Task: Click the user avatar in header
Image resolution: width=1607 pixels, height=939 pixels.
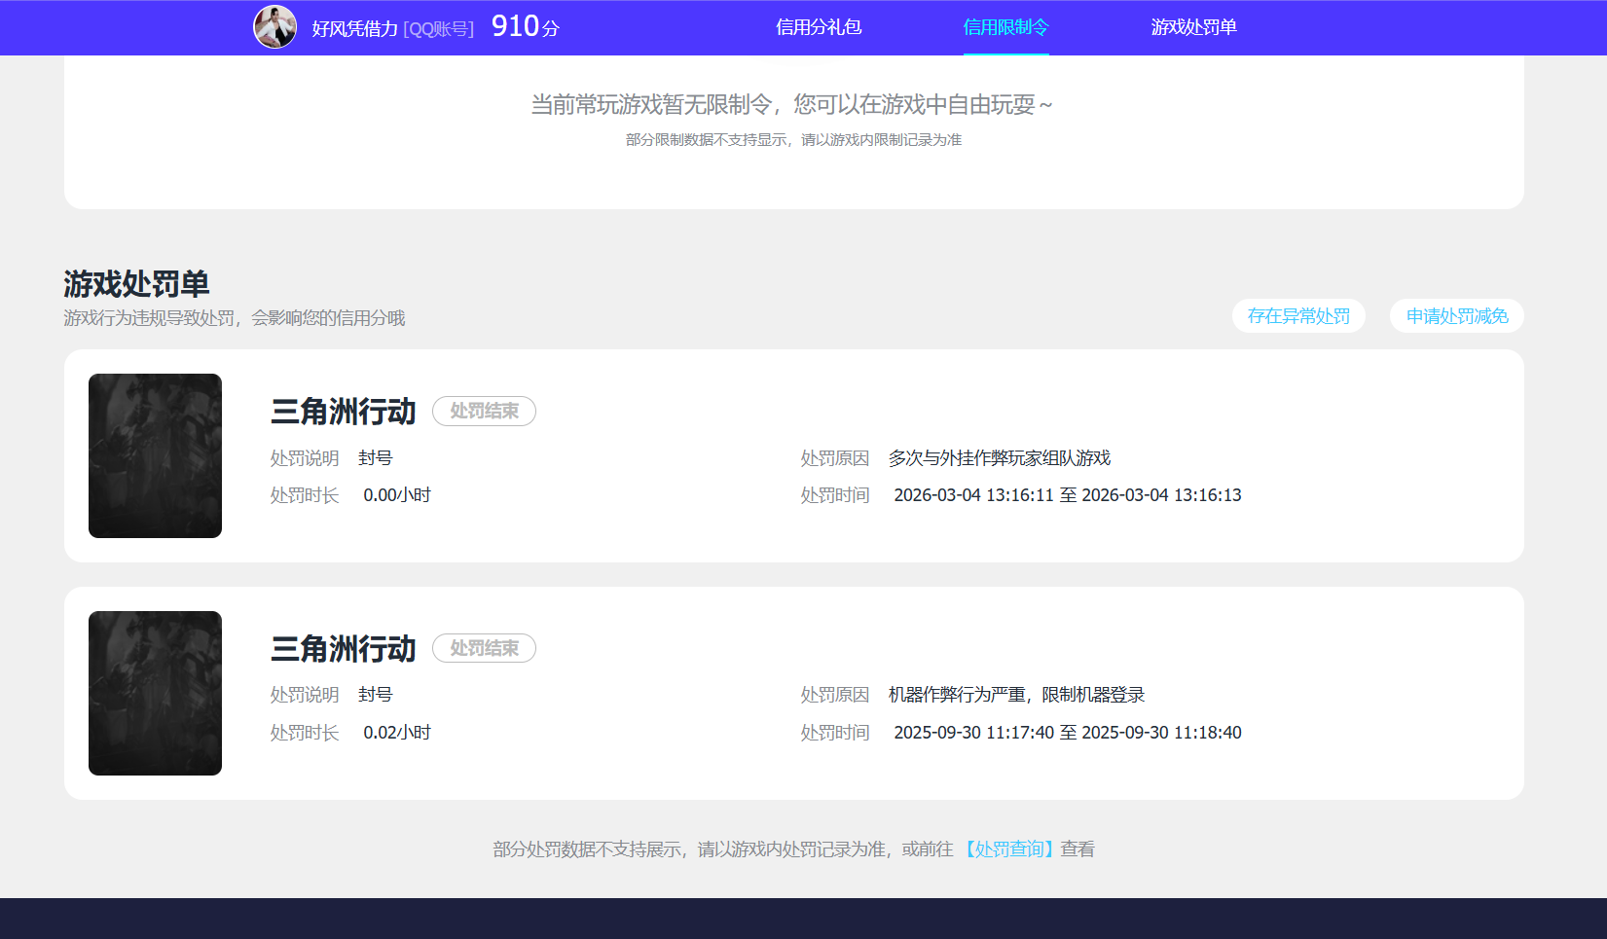Action: pos(275,26)
